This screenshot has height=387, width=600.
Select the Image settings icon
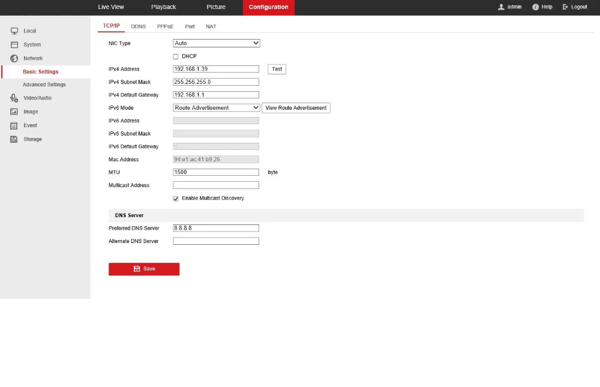coord(13,112)
